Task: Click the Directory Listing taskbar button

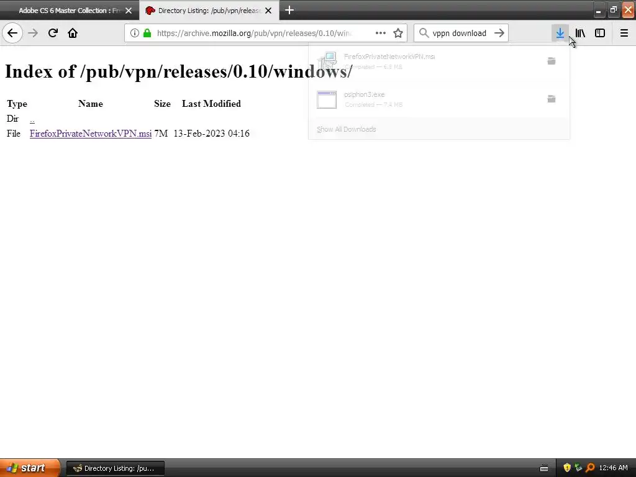Action: pos(115,468)
